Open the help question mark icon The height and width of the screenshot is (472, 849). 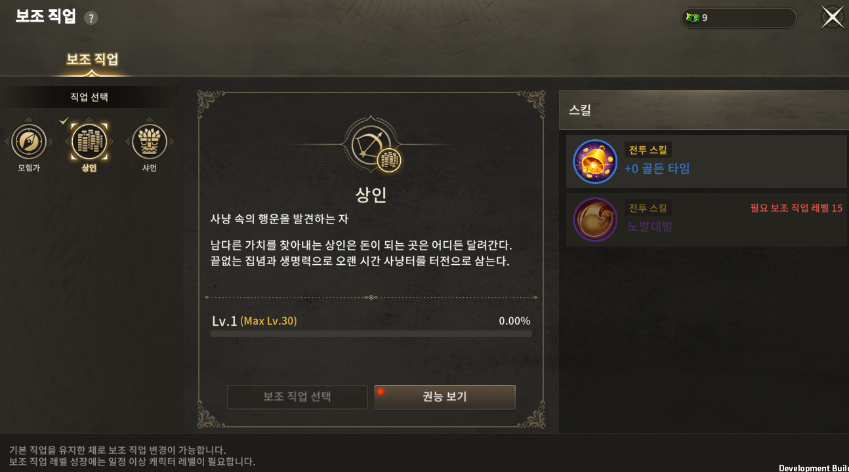(91, 18)
